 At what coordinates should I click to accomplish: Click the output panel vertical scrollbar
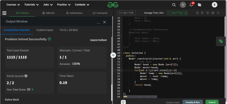point(112,92)
